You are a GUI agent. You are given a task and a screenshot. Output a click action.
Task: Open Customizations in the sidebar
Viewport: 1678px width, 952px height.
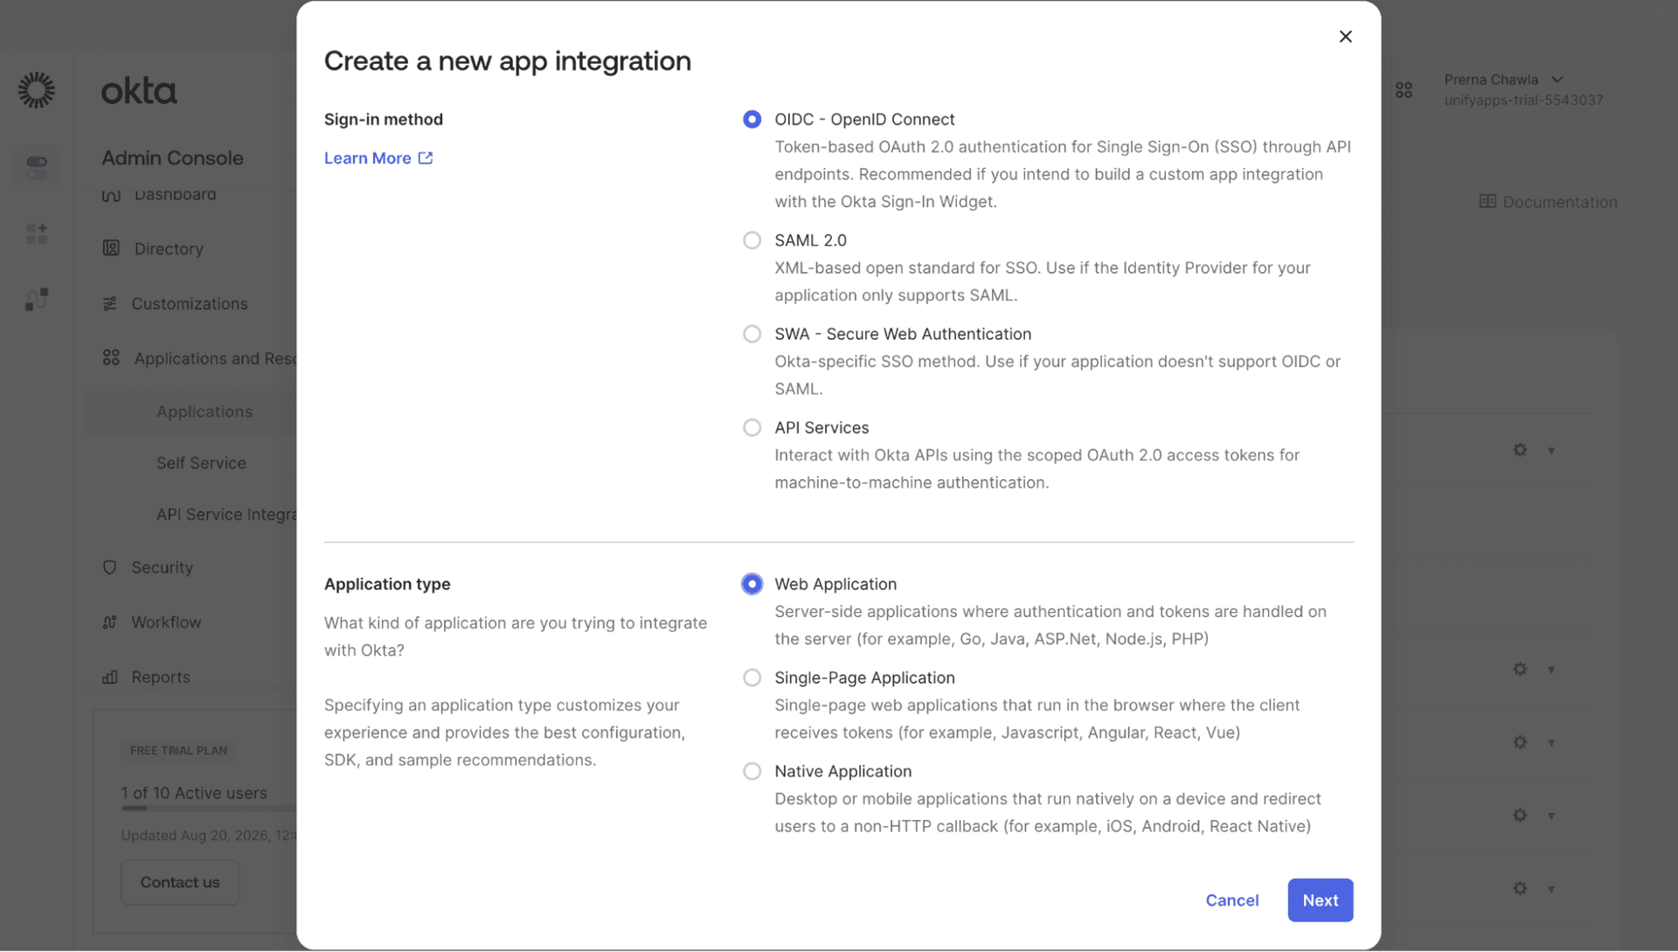pyautogui.click(x=190, y=304)
